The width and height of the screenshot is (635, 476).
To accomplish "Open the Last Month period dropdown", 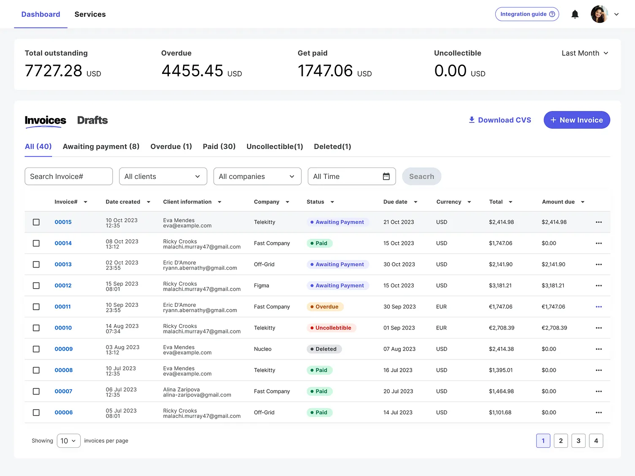I will click(584, 53).
